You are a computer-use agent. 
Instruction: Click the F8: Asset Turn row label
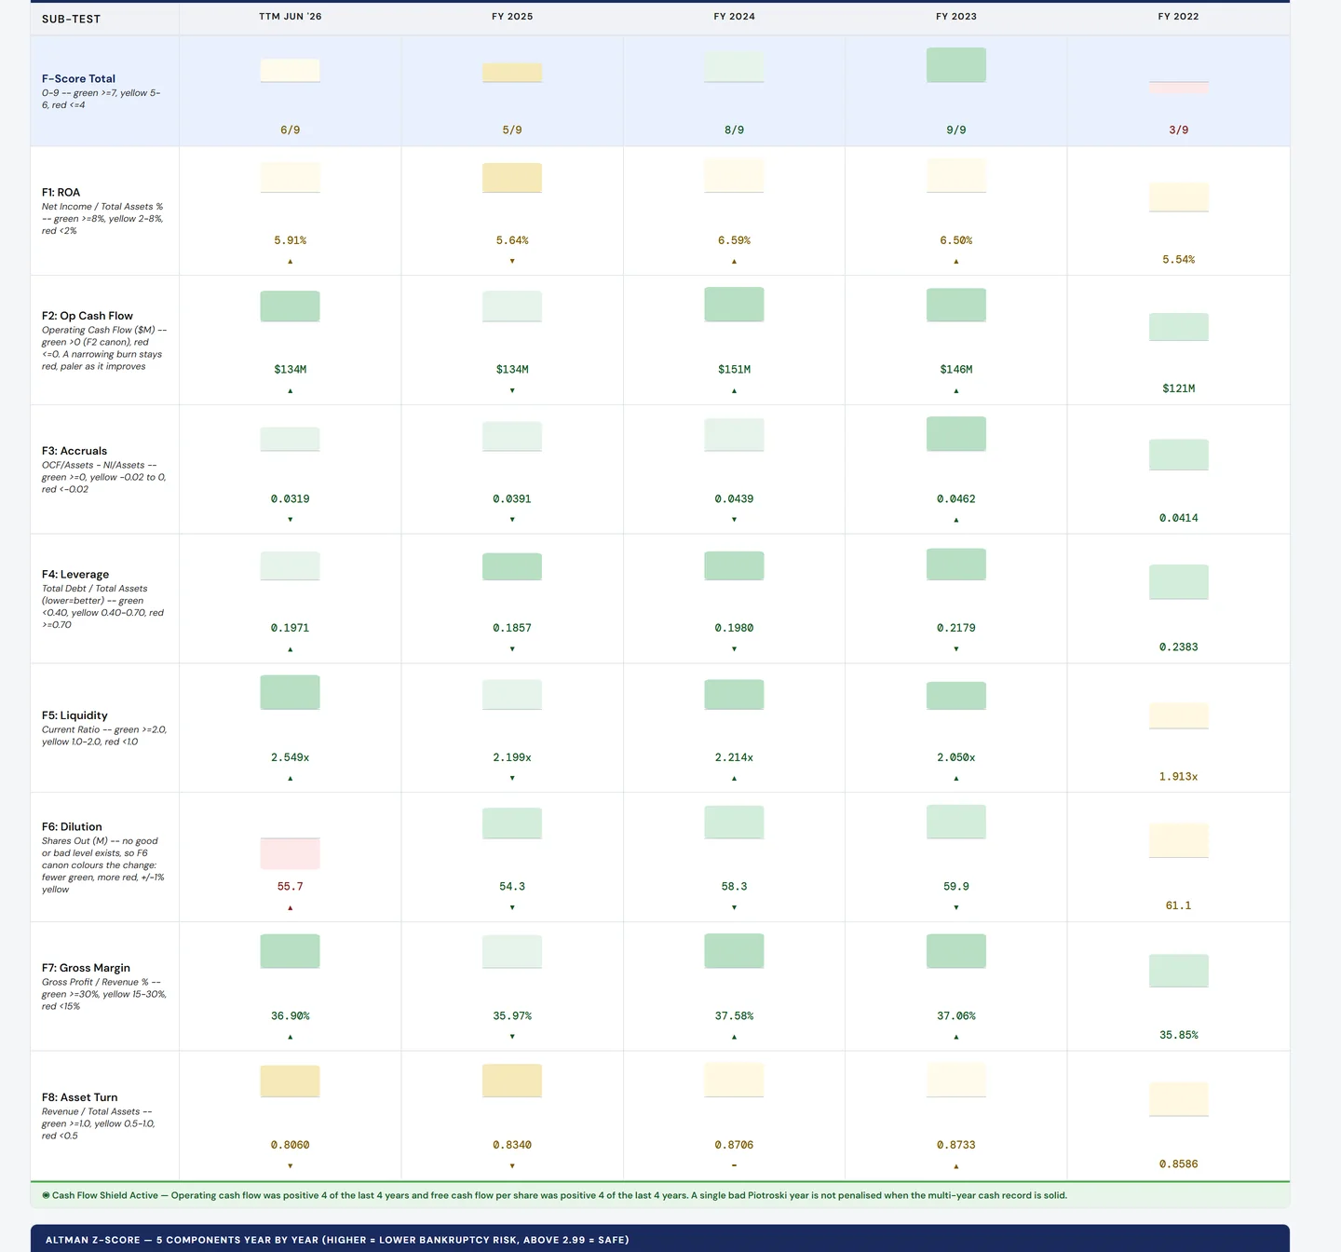coord(79,1097)
